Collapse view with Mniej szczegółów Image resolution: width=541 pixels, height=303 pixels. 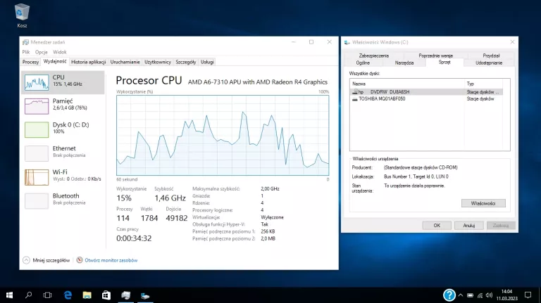pos(46,260)
